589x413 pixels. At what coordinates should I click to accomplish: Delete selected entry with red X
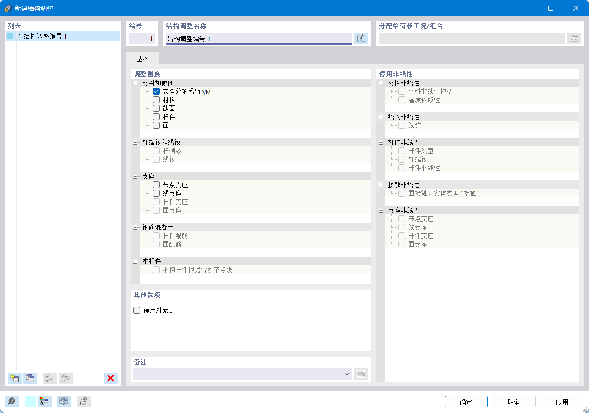click(x=111, y=378)
